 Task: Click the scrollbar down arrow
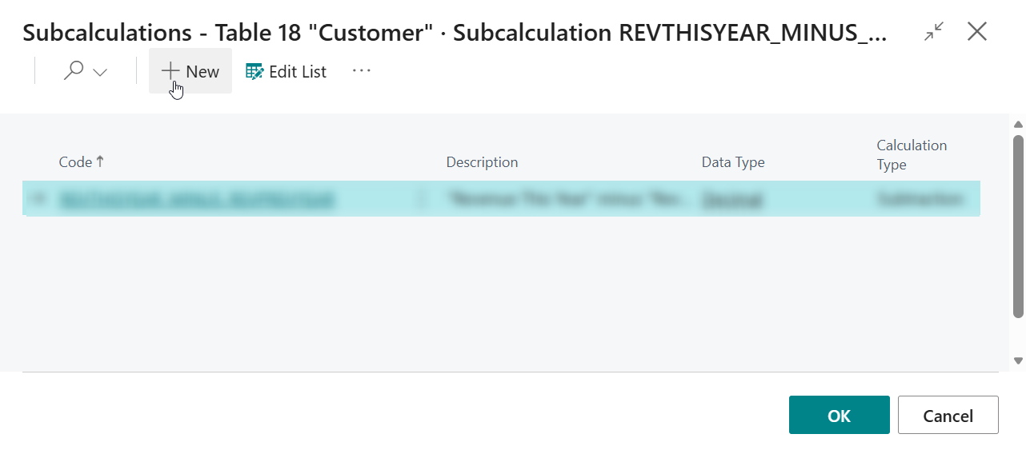(x=1018, y=360)
